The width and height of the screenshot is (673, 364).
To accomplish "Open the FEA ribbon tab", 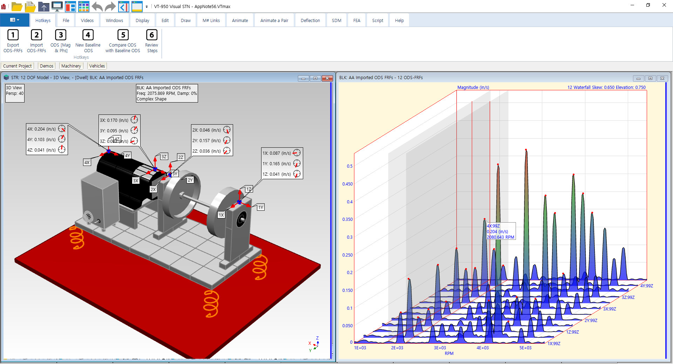I will pyautogui.click(x=356, y=20).
